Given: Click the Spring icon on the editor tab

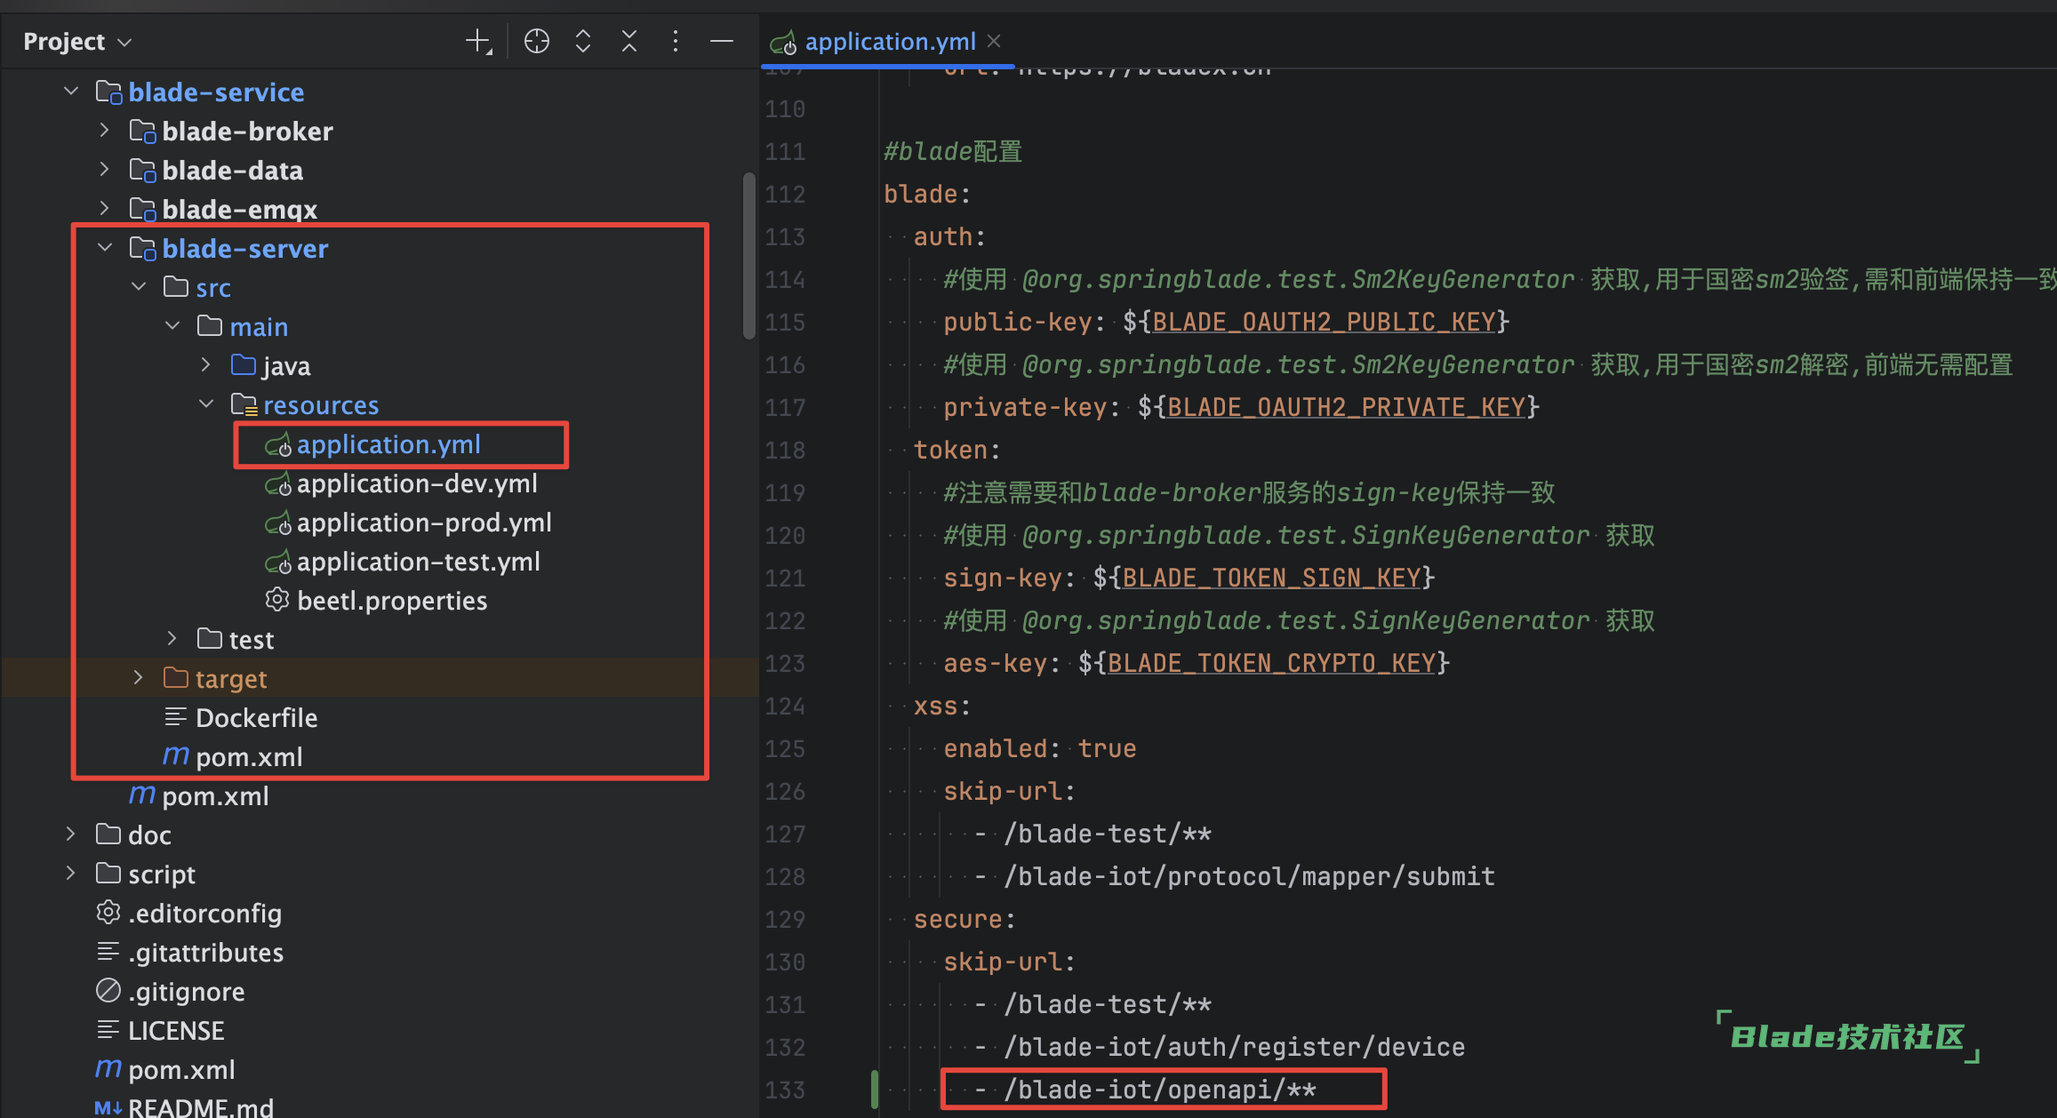Looking at the screenshot, I should 783,42.
